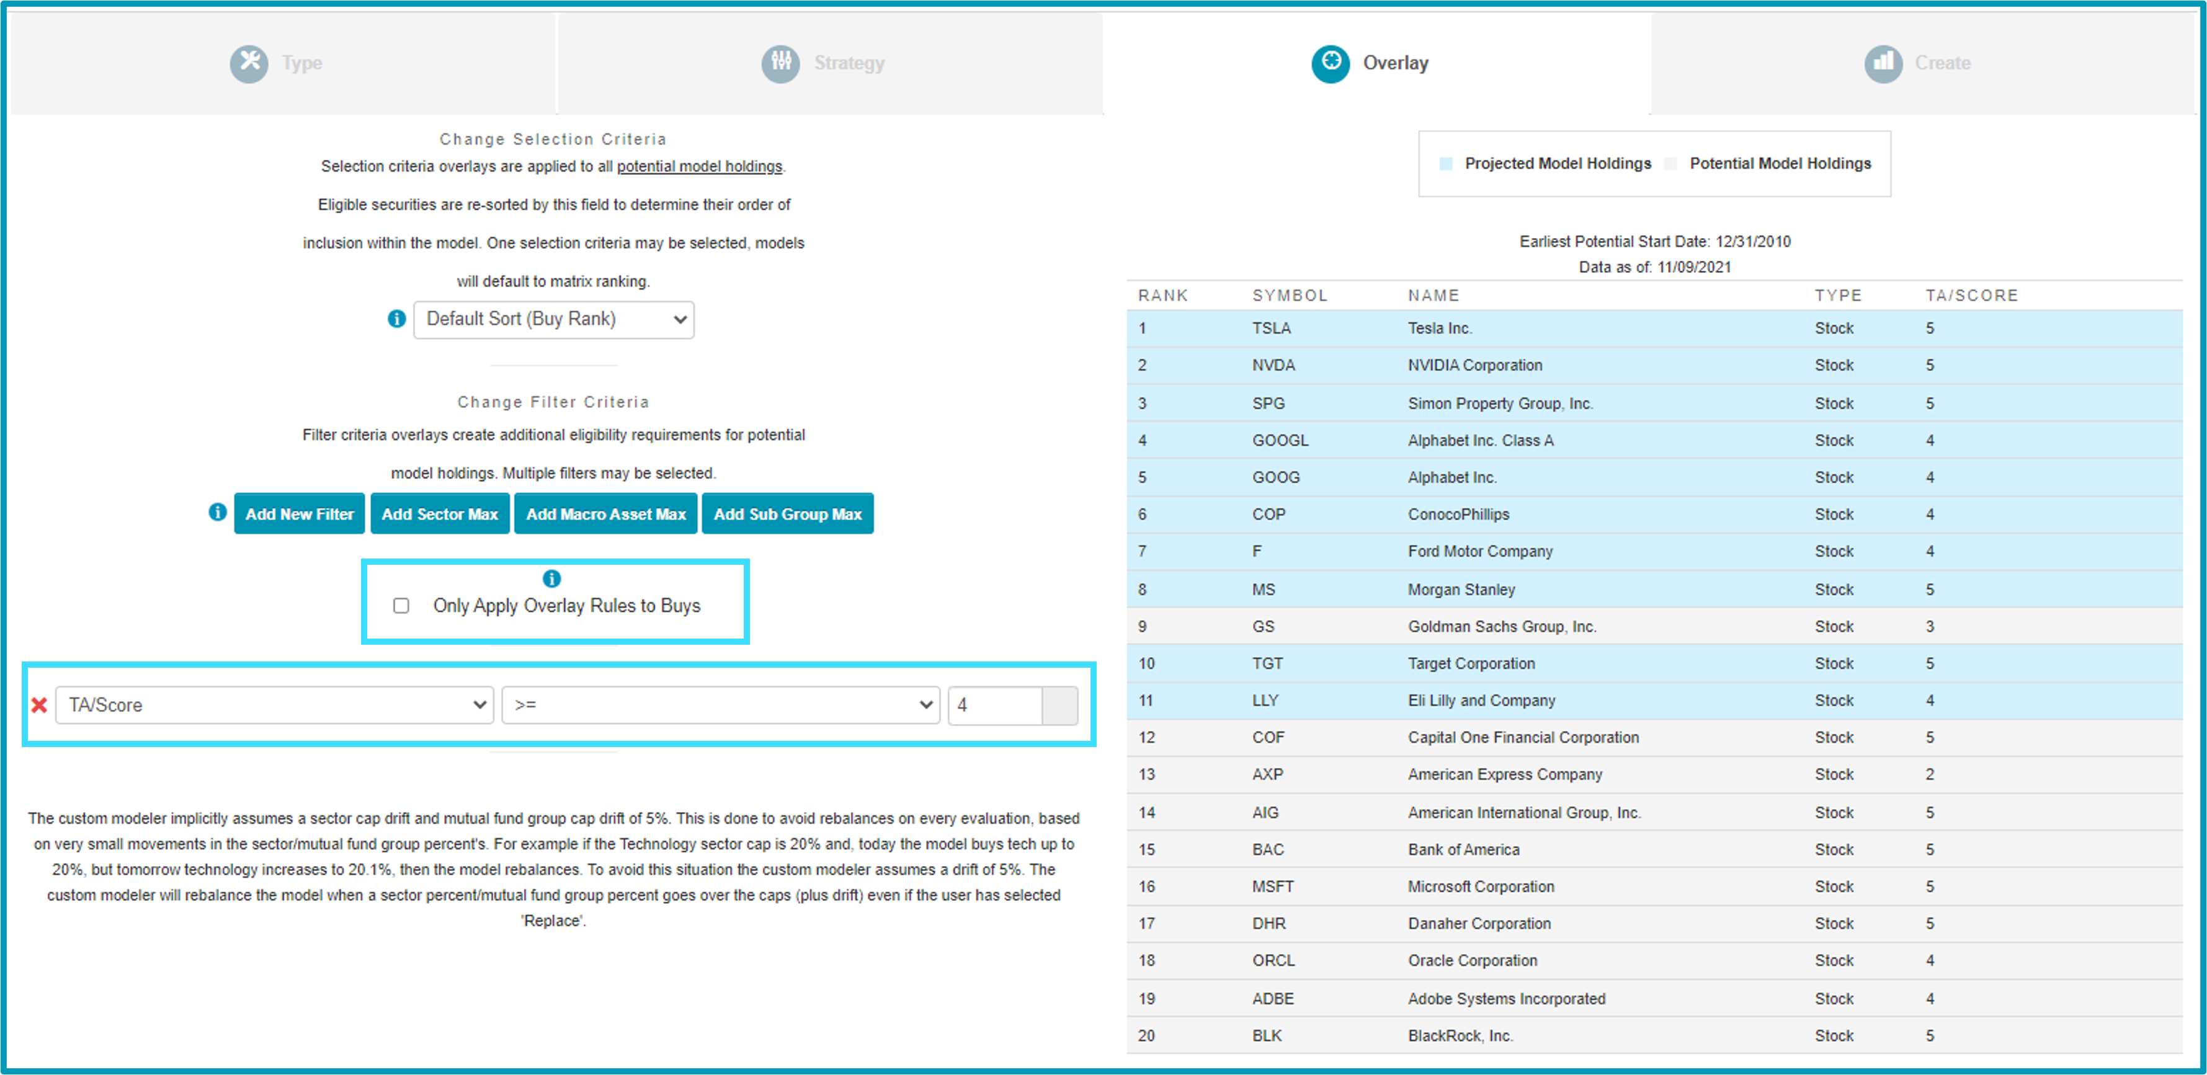Screen dimensions: 2207x1075
Task: Open the TA/Score filter field dropdown
Action: 274,705
